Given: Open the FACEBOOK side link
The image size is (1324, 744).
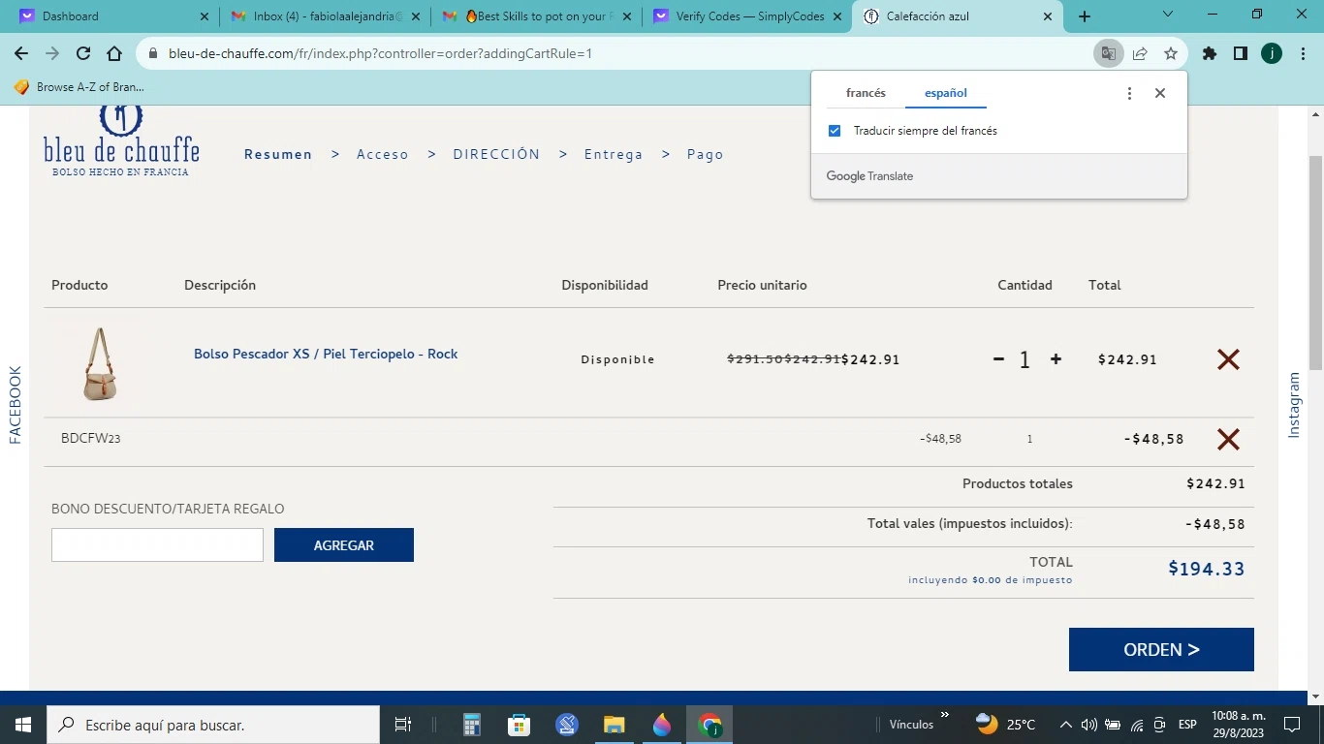Looking at the screenshot, I should tap(15, 405).
